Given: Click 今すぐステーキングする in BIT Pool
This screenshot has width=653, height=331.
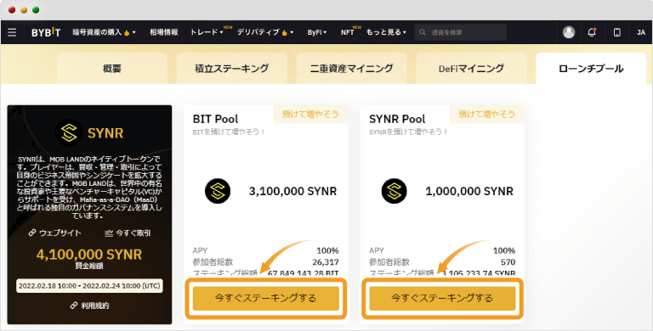Looking at the screenshot, I should click(x=265, y=298).
